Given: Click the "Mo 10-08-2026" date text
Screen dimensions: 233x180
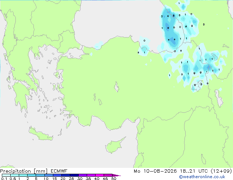Looking at the screenshot, I should [155, 171].
